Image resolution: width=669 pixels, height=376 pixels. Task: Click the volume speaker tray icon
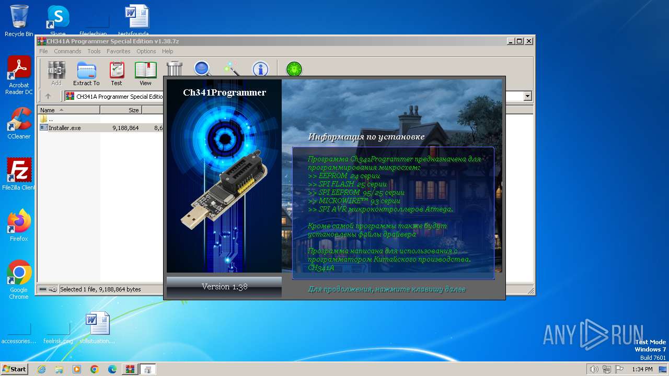pyautogui.click(x=594, y=369)
